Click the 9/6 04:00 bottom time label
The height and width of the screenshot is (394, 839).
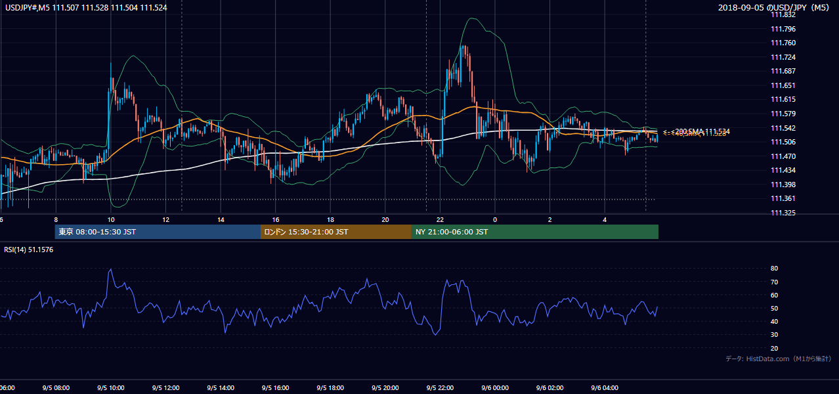[x=604, y=388]
